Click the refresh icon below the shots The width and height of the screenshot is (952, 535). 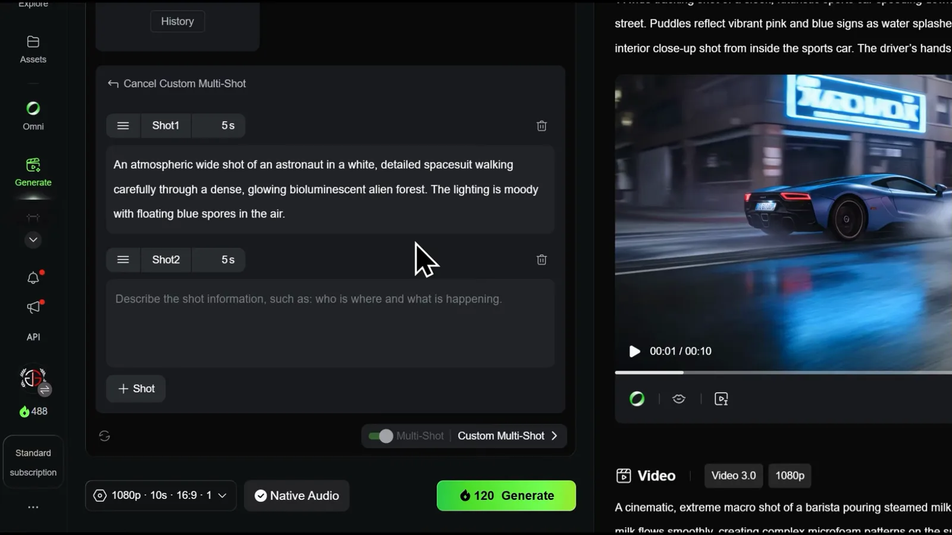(x=105, y=436)
